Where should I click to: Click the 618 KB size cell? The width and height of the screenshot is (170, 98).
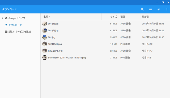[113, 24]
